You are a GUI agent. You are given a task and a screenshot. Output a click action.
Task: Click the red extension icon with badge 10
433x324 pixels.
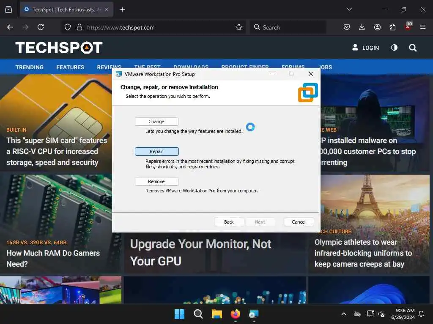[408, 27]
